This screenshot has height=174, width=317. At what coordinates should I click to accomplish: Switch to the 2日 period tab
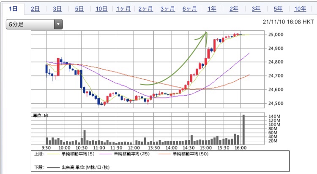[35, 9]
